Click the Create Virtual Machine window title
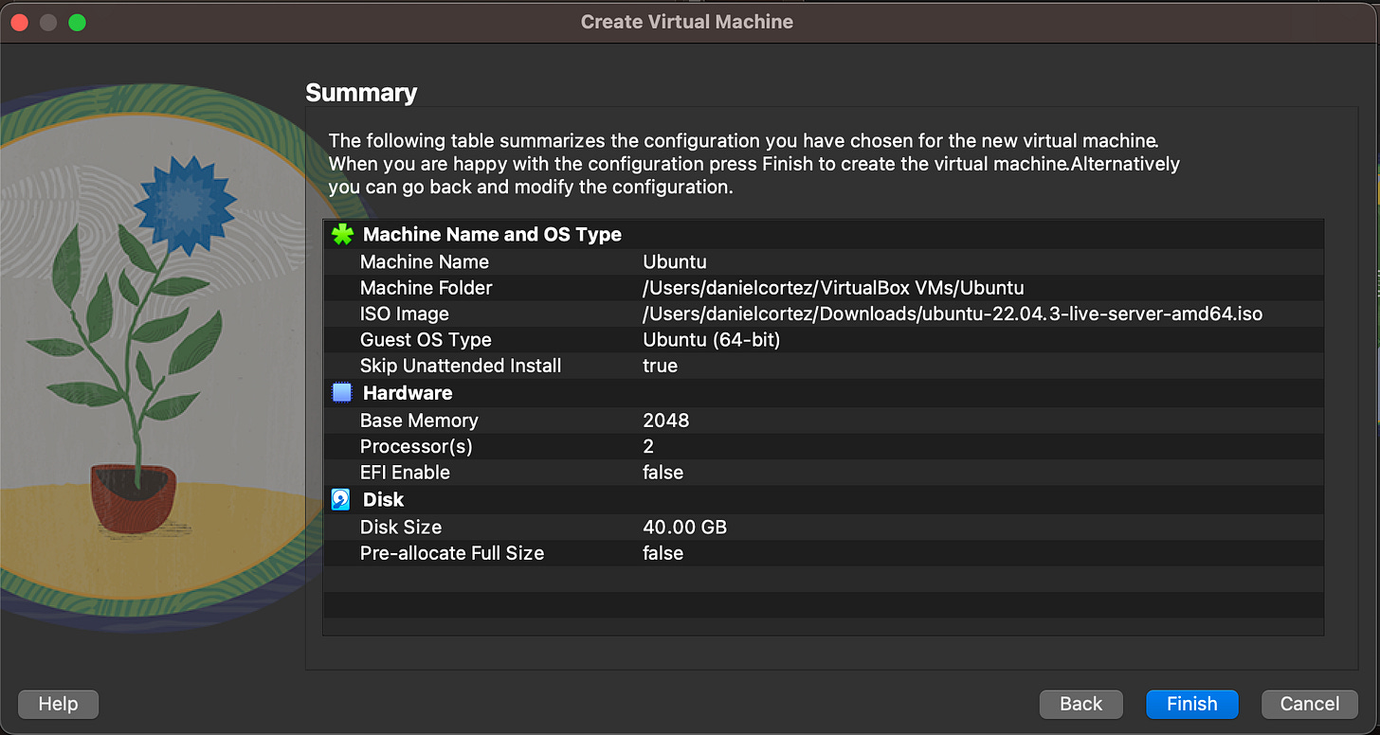Viewport: 1380px width, 735px height. pos(687,21)
